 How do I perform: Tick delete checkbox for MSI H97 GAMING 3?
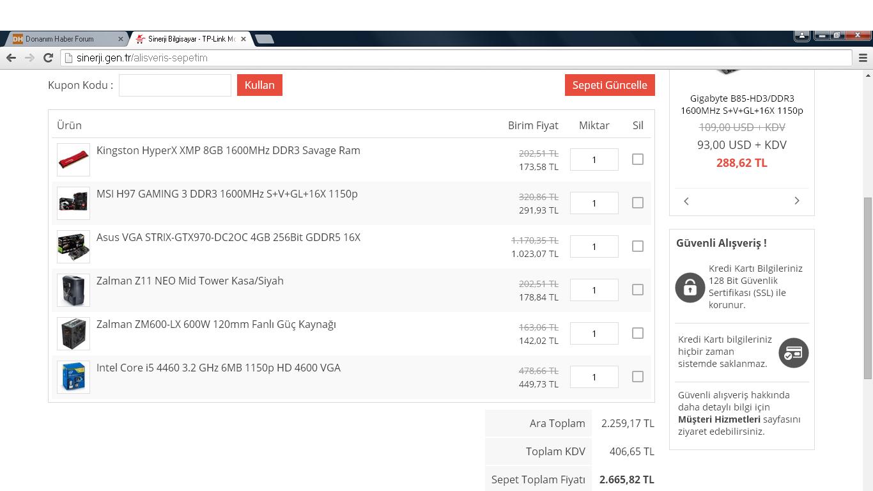coord(638,203)
